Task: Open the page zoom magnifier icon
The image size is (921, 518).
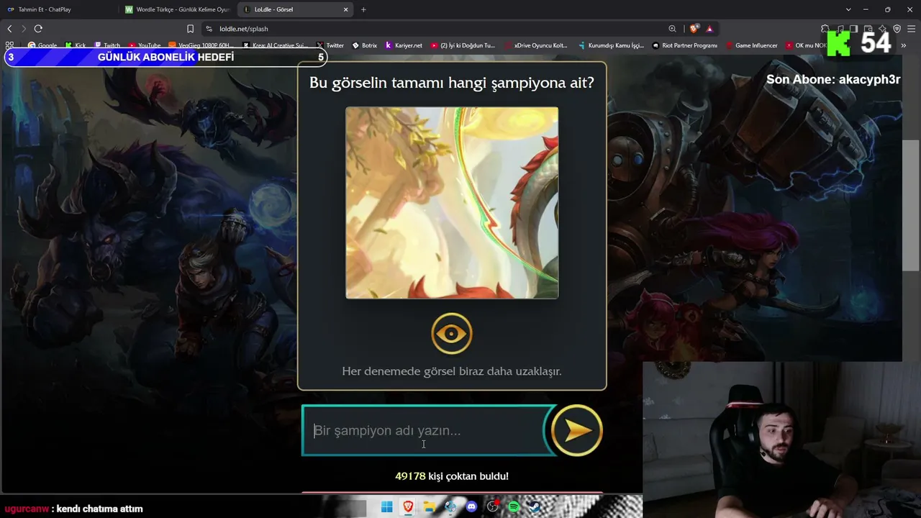Action: click(x=672, y=29)
